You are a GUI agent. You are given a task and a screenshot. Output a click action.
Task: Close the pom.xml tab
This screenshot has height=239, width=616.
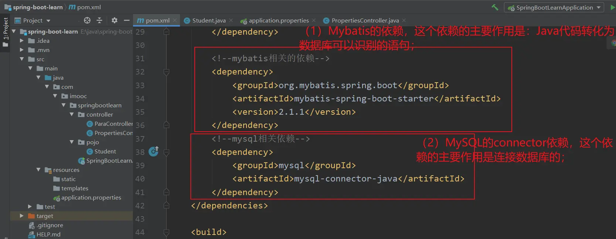175,20
